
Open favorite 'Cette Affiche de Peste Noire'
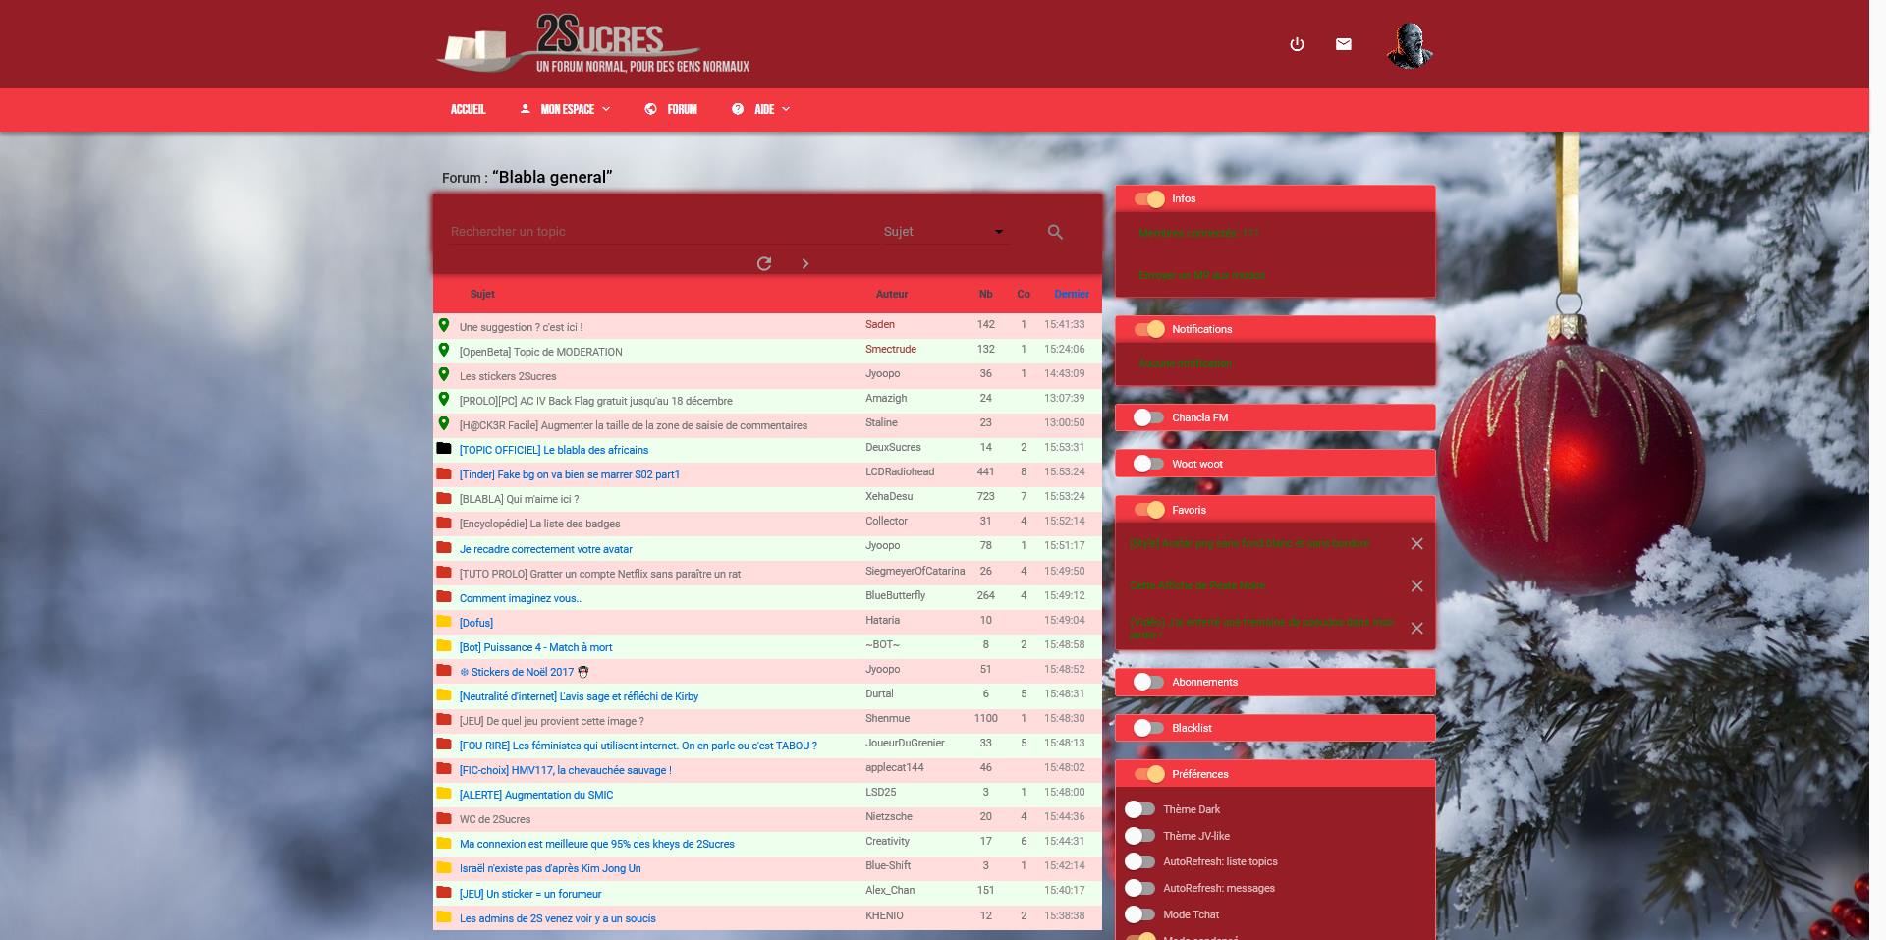pyautogui.click(x=1197, y=585)
